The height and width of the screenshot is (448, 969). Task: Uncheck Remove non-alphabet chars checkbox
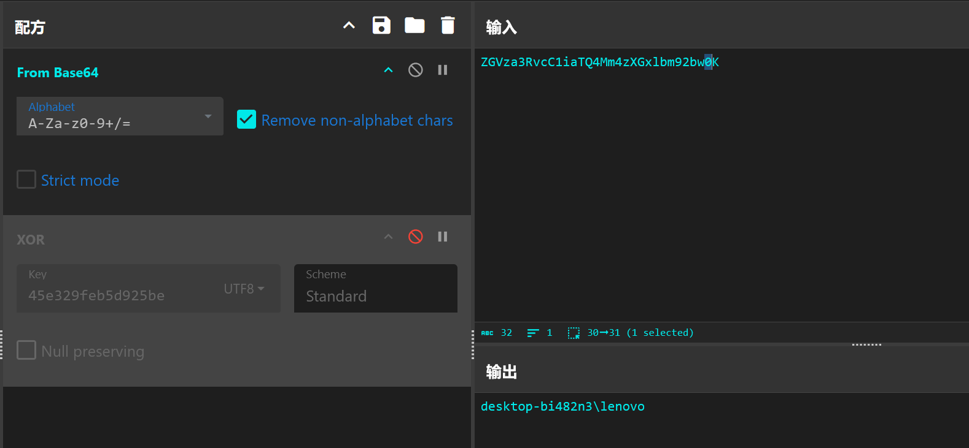(x=247, y=120)
